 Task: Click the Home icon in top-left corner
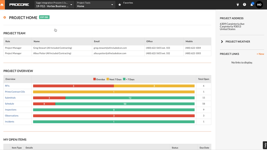2,5
